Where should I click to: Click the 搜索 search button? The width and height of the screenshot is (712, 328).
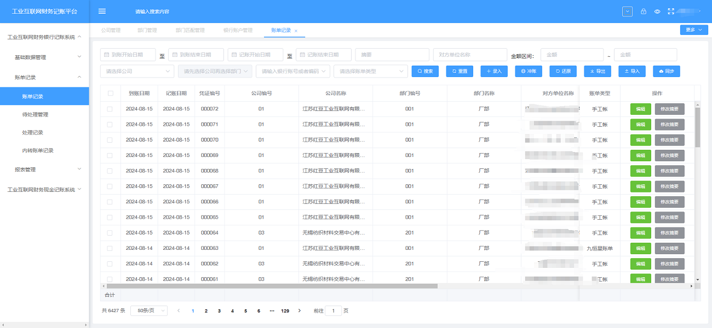[425, 71]
